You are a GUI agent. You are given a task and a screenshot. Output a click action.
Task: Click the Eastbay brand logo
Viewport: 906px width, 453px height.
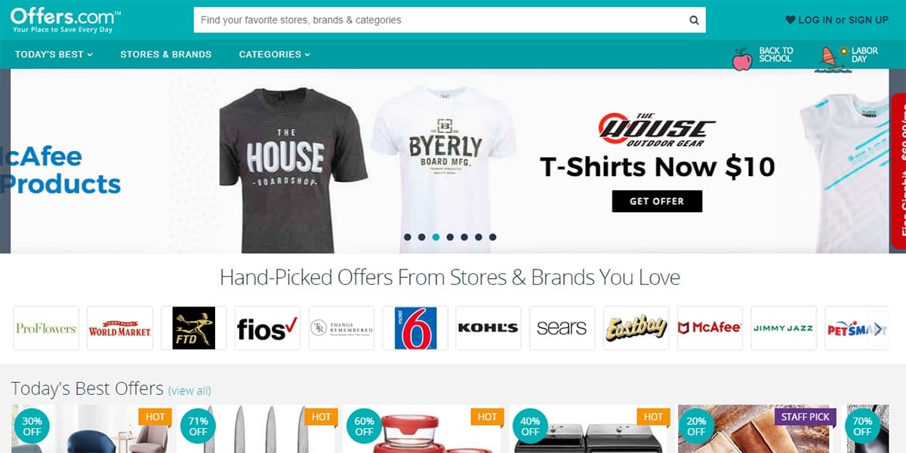coord(636,328)
